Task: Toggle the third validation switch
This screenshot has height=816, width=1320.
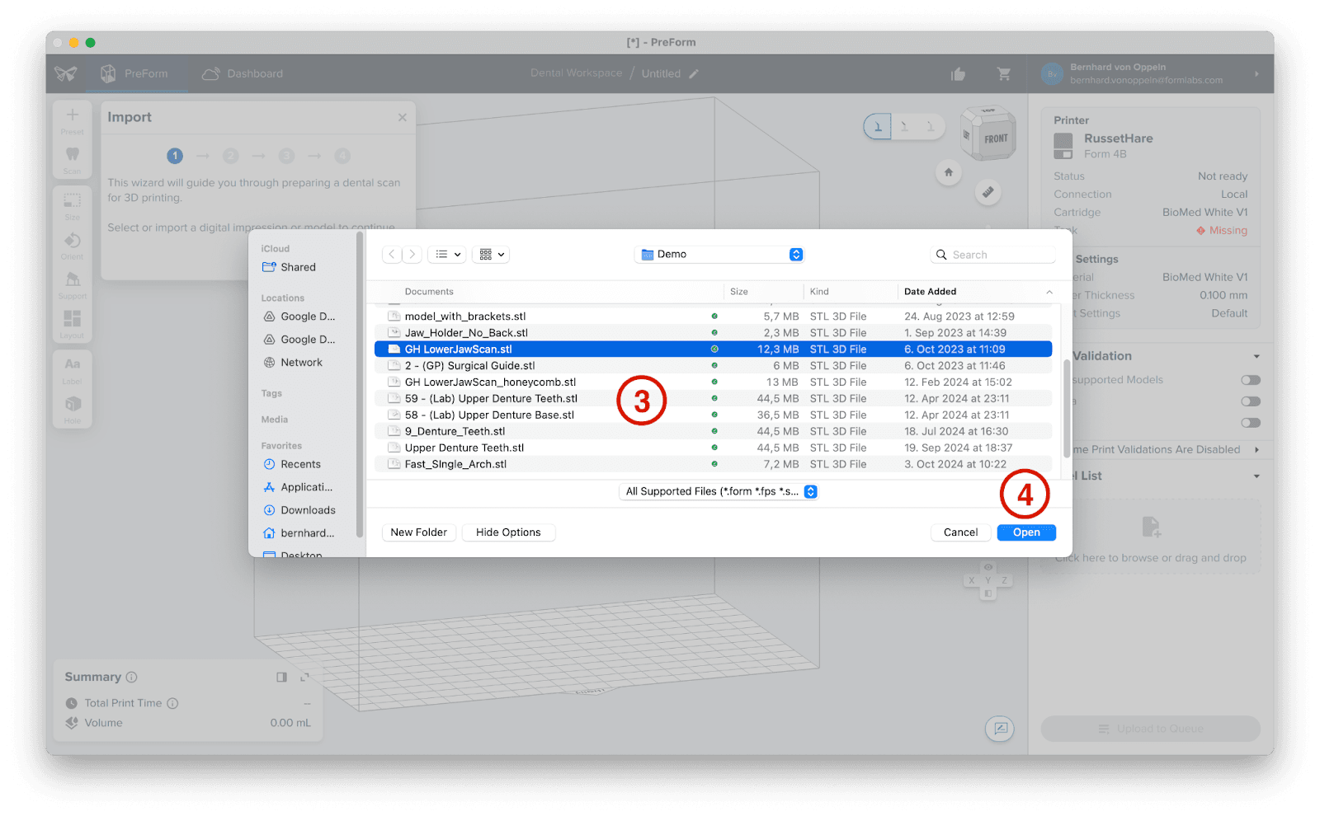Action: [x=1251, y=423]
